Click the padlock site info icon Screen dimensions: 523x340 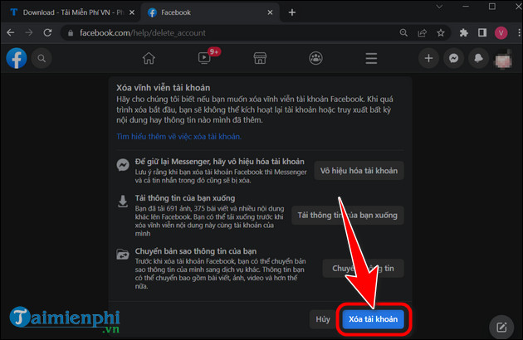point(71,33)
